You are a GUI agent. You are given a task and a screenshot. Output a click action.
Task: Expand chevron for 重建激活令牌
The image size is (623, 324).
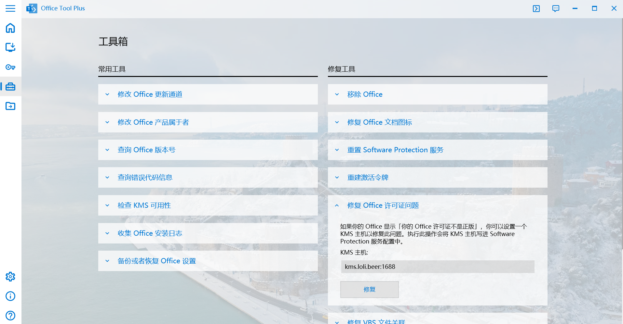pos(337,178)
